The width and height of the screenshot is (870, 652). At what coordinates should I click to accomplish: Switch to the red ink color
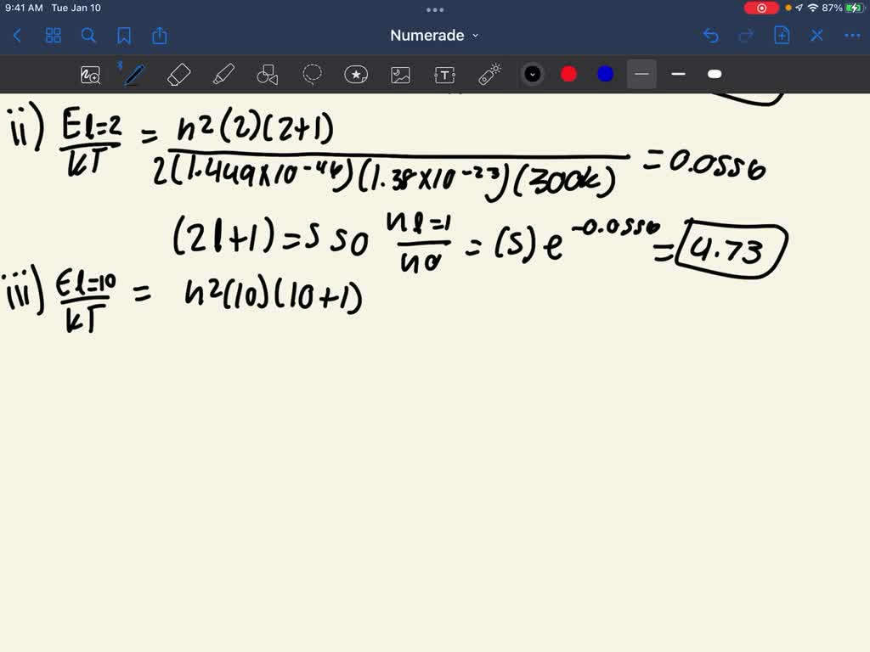click(x=568, y=74)
